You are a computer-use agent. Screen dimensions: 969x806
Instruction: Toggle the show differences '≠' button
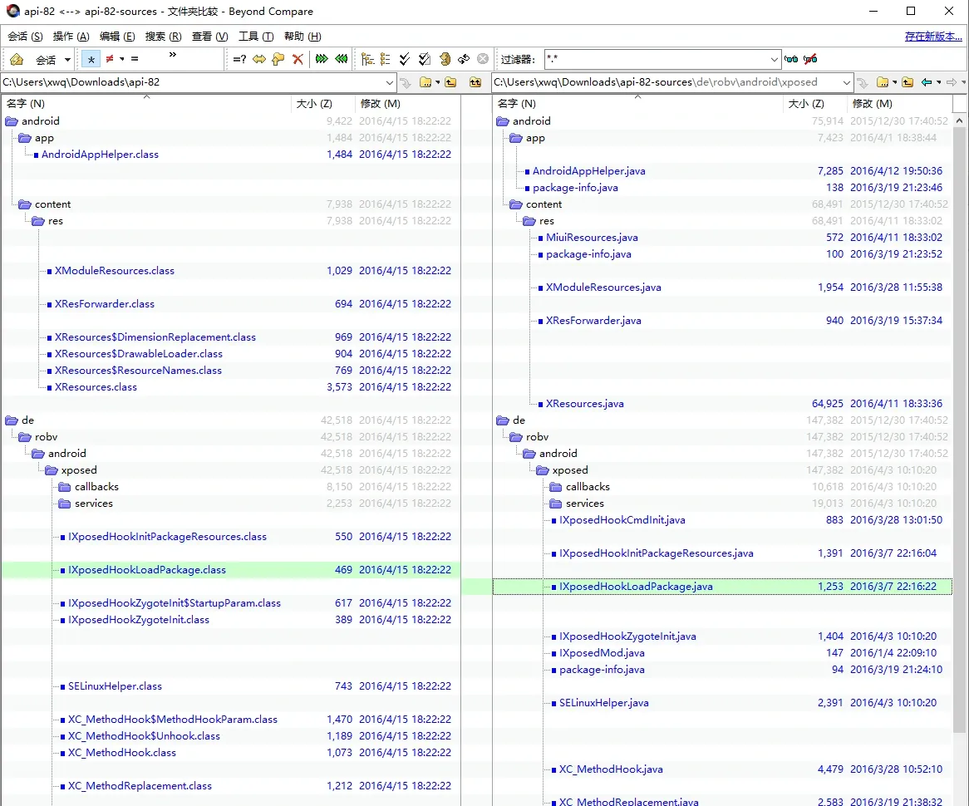pos(110,59)
